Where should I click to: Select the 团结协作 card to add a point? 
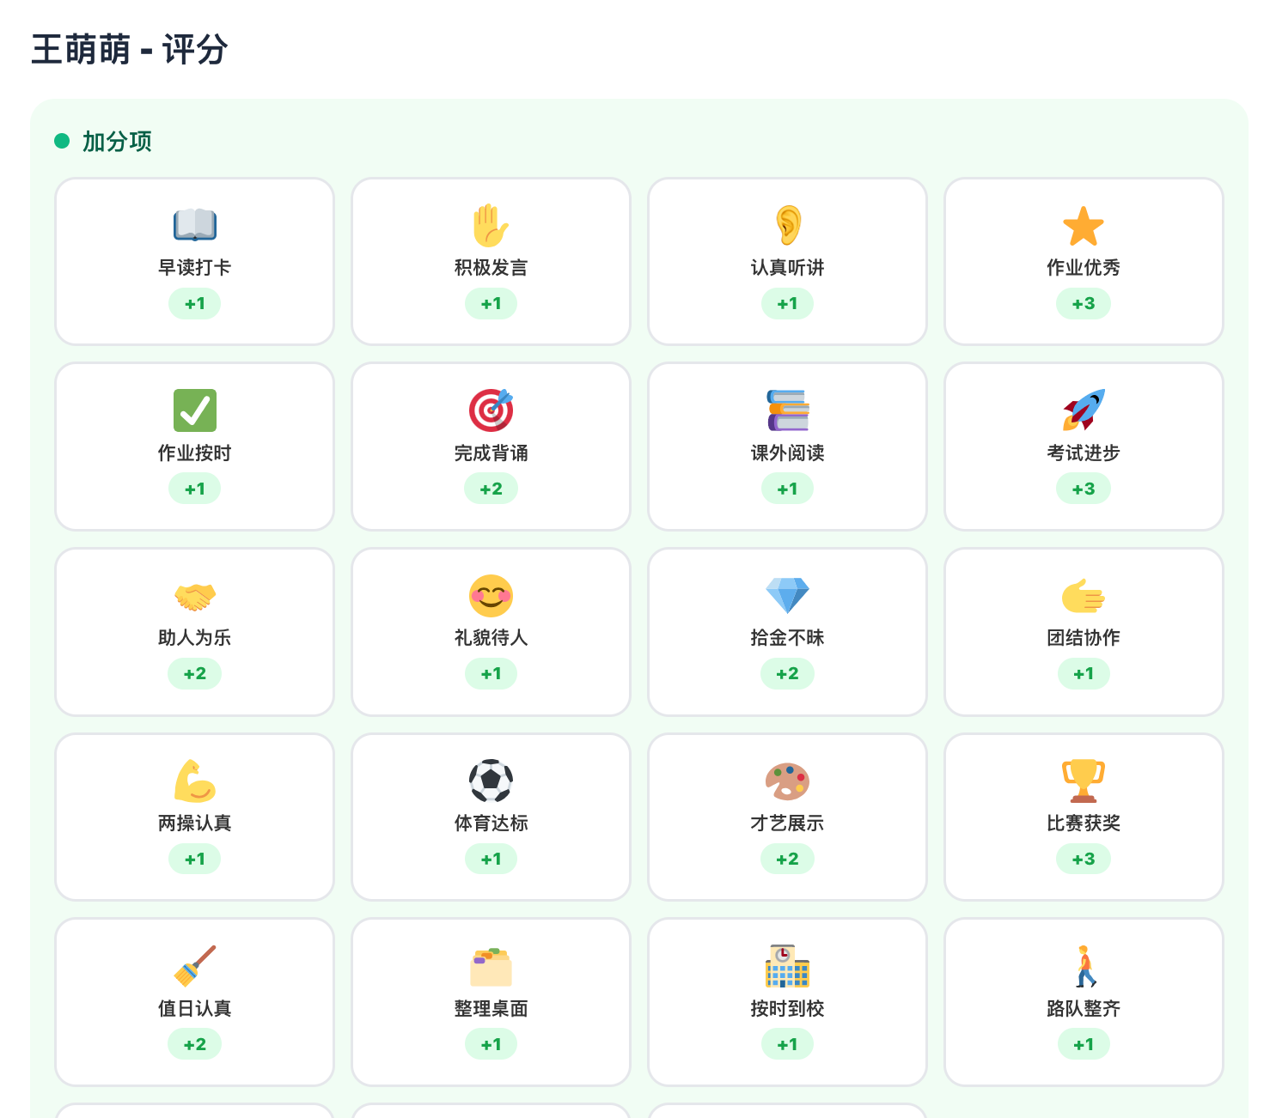[x=1084, y=632]
